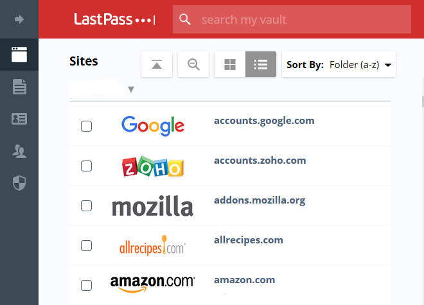Select the accounts.zoho.com checkbox
The width and height of the screenshot is (424, 305).
[86, 166]
